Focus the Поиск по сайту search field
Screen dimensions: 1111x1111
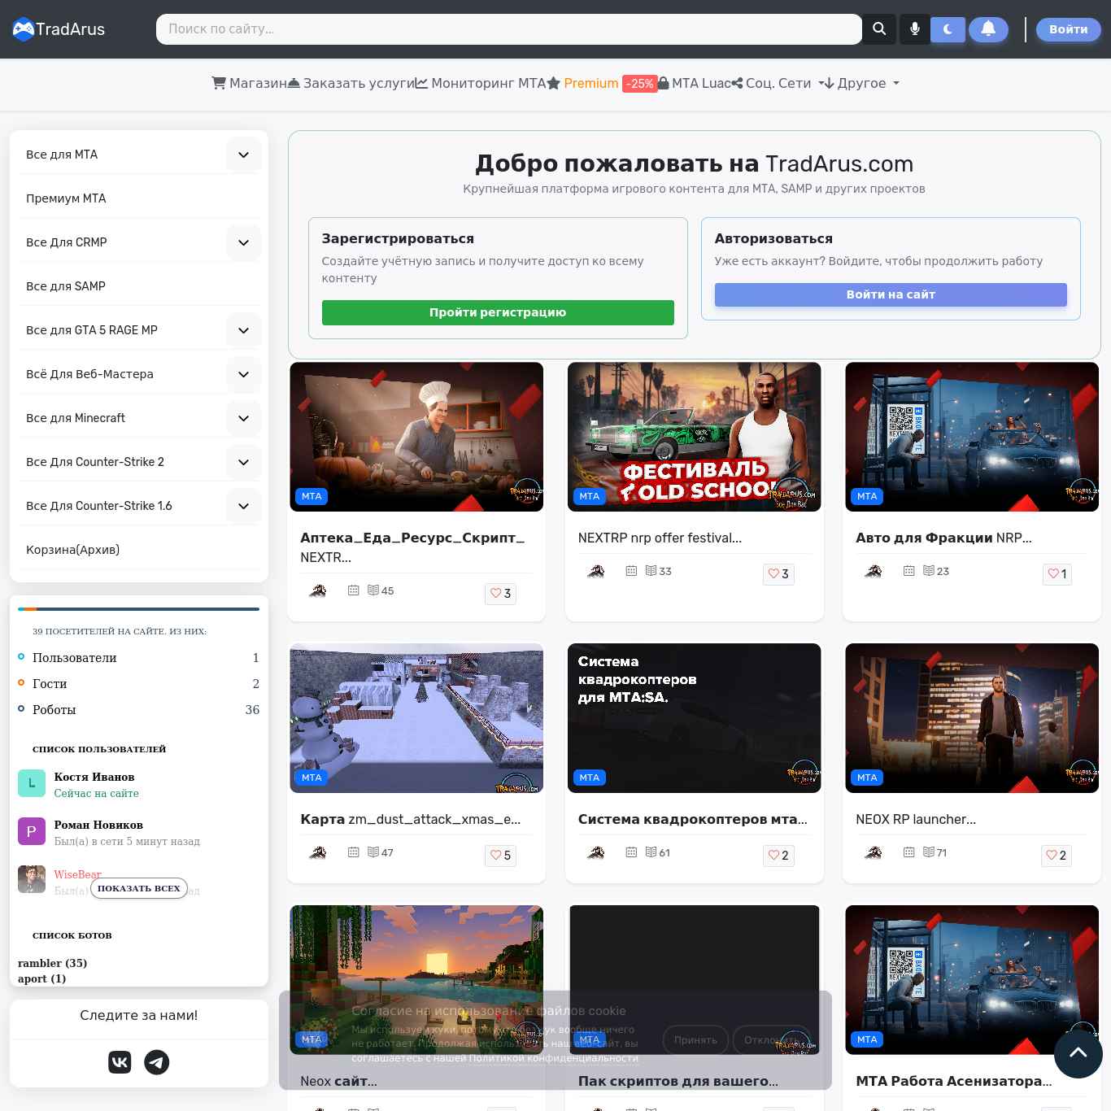coord(509,29)
